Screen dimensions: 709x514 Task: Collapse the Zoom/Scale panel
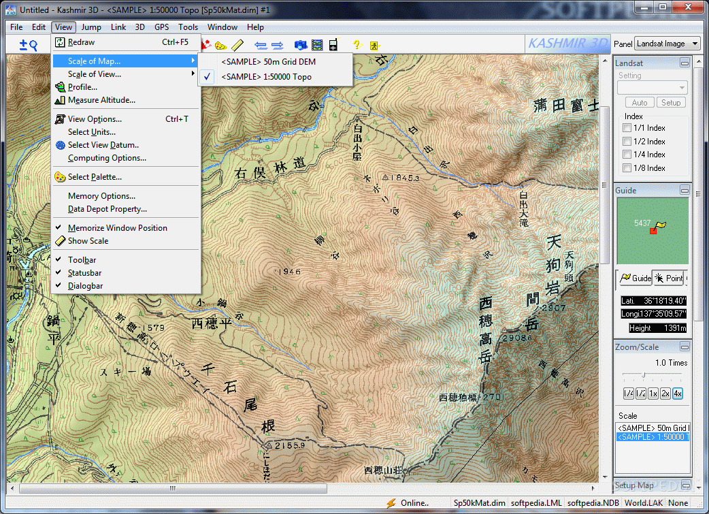(685, 347)
